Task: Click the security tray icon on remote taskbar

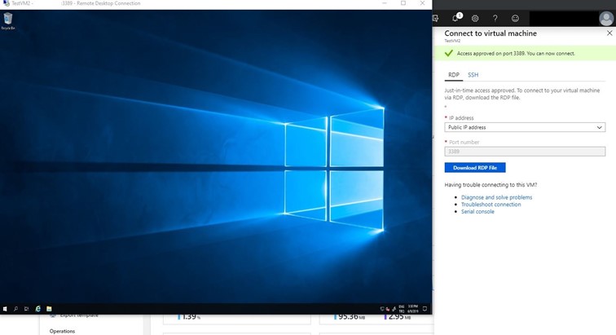Action: pos(388,309)
